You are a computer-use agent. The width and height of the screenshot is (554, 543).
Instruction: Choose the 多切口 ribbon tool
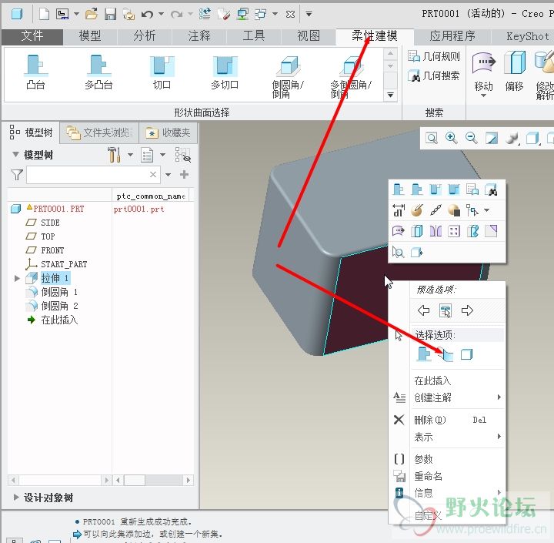click(225, 72)
